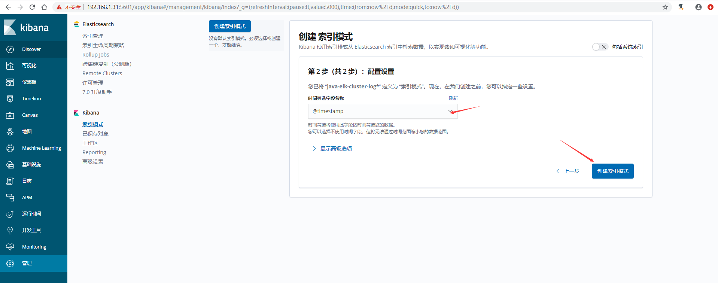
Task: Open the Logs (日志) icon
Action: [x=10, y=181]
